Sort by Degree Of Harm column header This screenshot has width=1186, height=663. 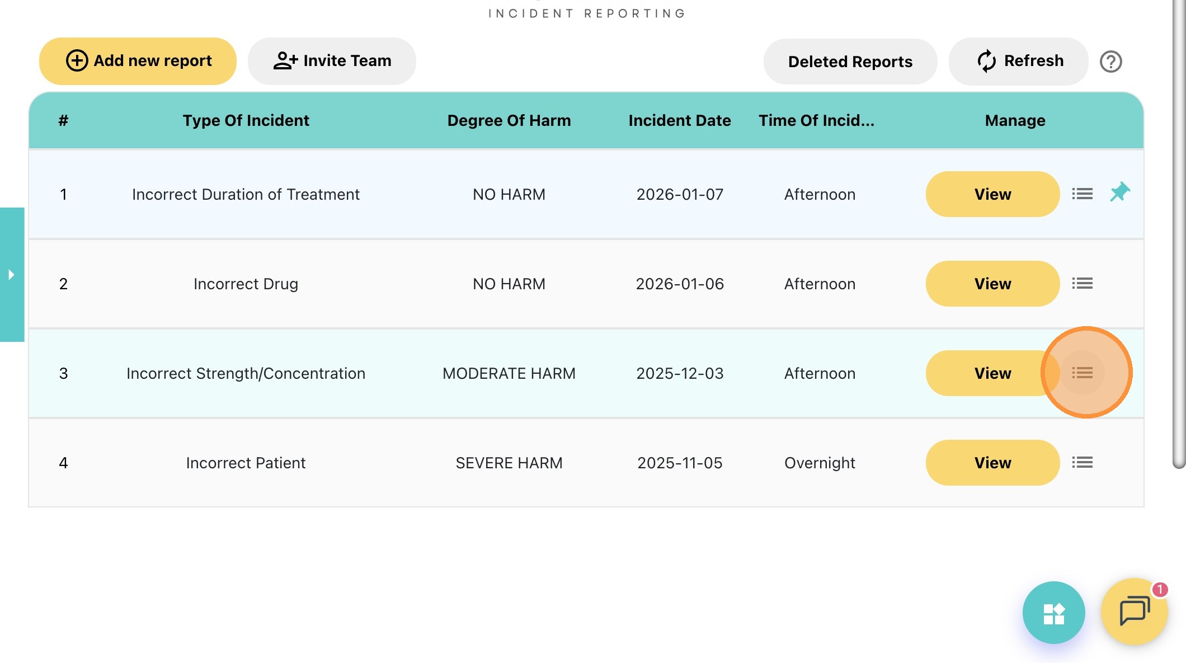tap(509, 120)
